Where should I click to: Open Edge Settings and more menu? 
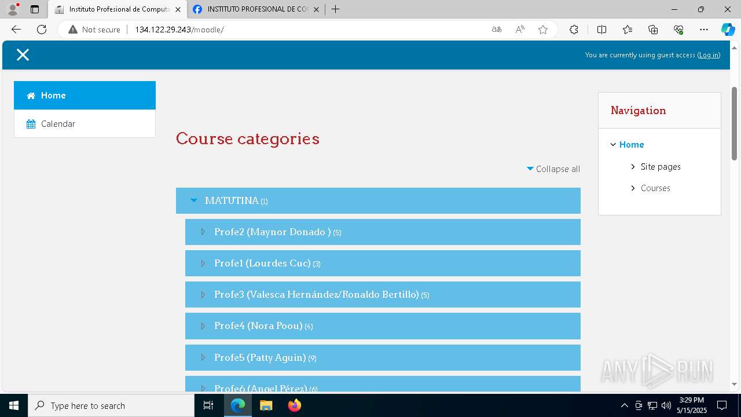point(704,30)
